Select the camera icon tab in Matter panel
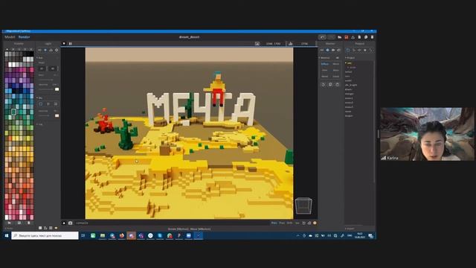The image size is (476, 268). (333, 50)
